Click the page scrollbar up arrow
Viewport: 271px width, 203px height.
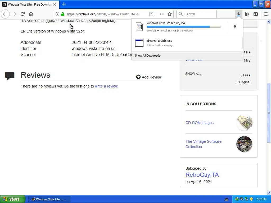click(x=269, y=22)
